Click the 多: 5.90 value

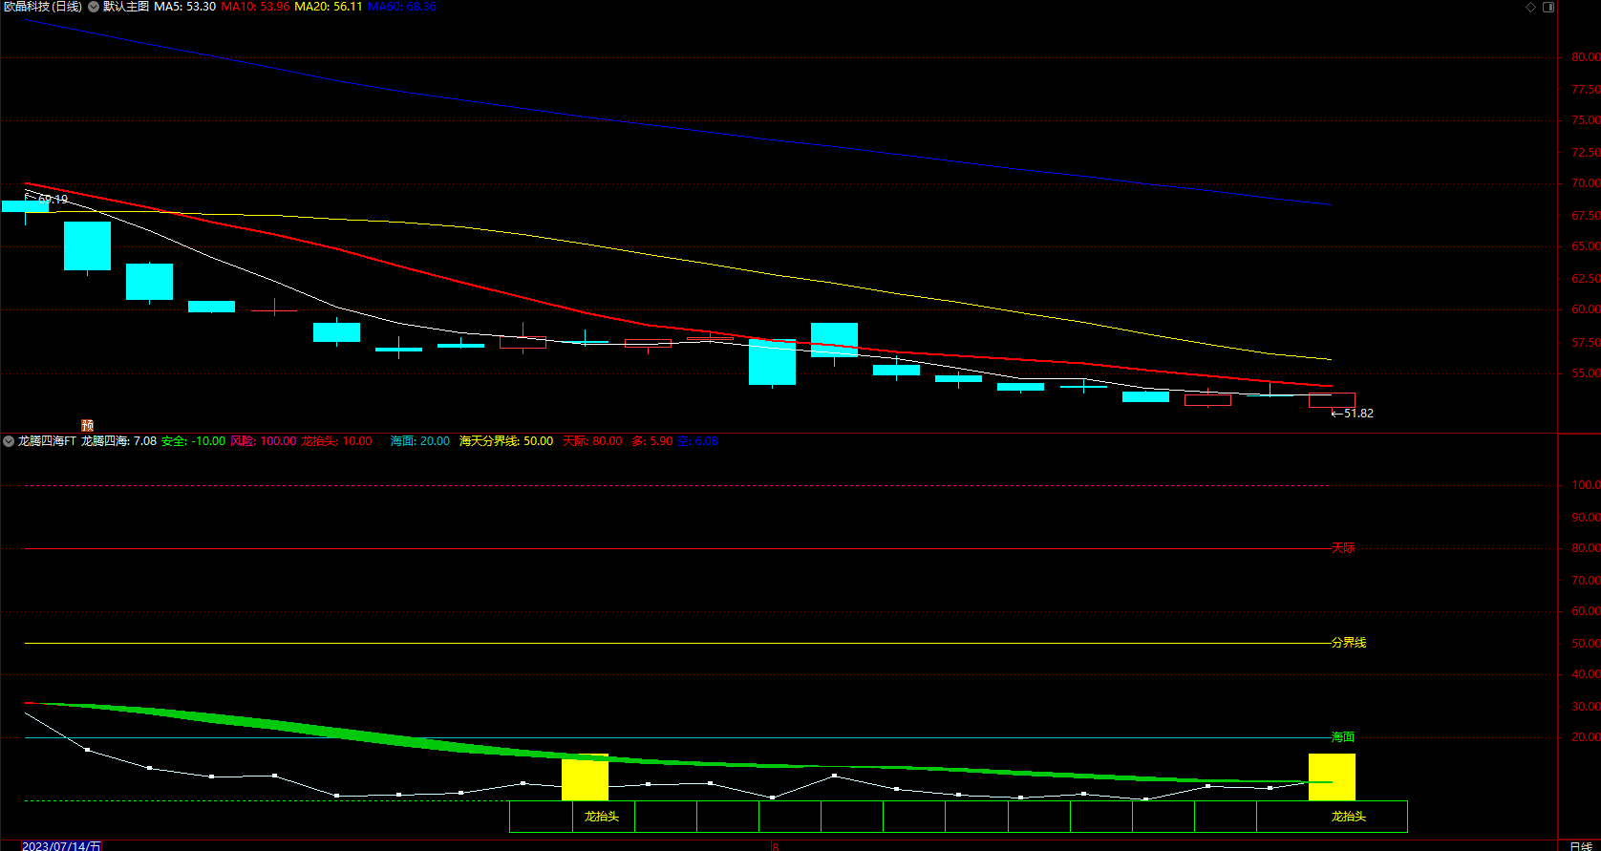pyautogui.click(x=651, y=441)
